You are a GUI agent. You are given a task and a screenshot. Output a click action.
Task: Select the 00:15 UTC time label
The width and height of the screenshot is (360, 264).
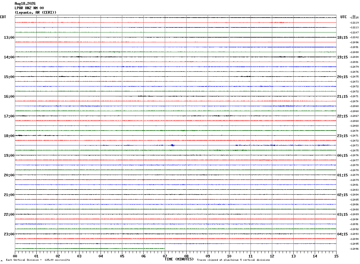(x=342, y=155)
